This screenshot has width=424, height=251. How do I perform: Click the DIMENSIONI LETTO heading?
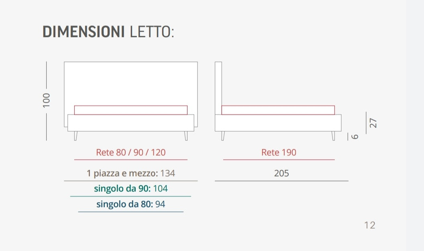(108, 32)
